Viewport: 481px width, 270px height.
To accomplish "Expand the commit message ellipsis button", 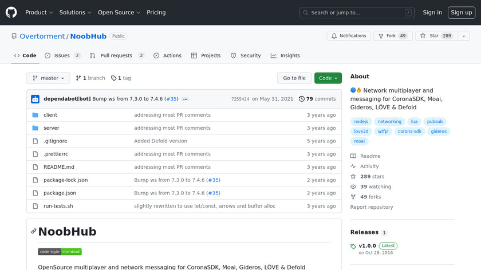I will [x=185, y=99].
